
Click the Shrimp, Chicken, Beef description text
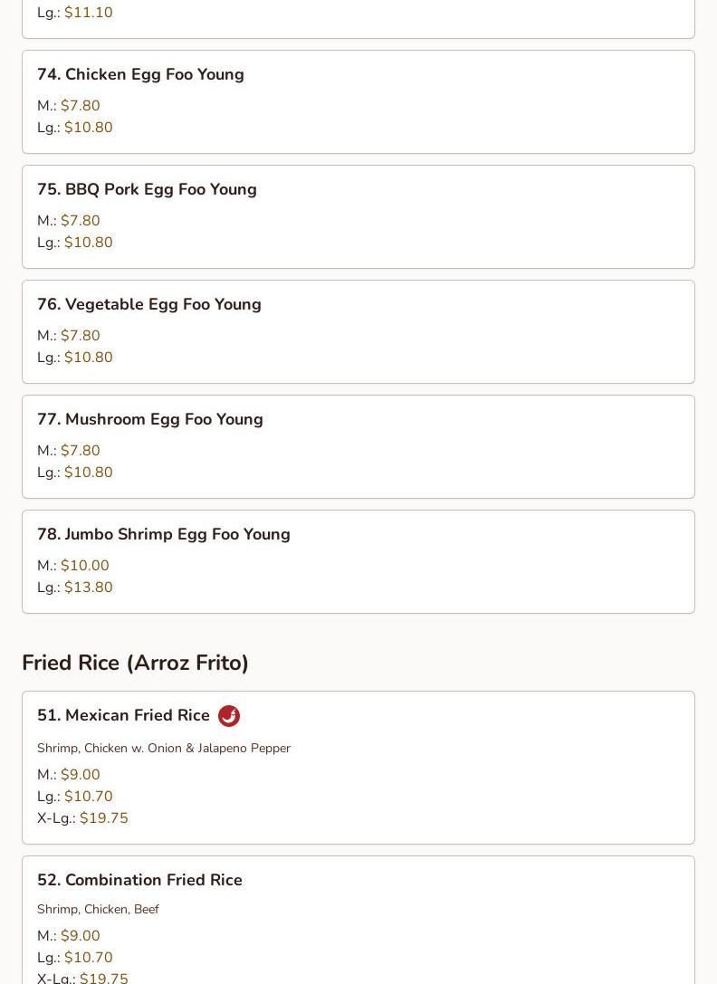point(98,909)
